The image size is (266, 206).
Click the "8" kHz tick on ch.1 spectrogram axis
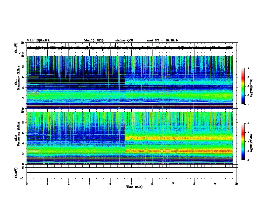click(24, 67)
